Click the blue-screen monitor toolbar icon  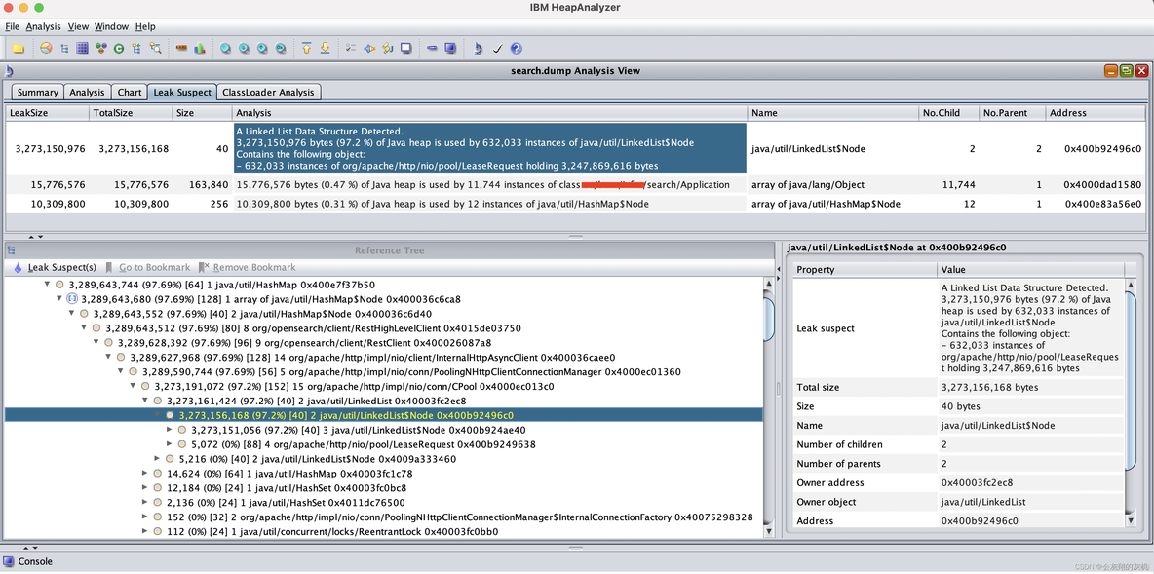[x=450, y=49]
